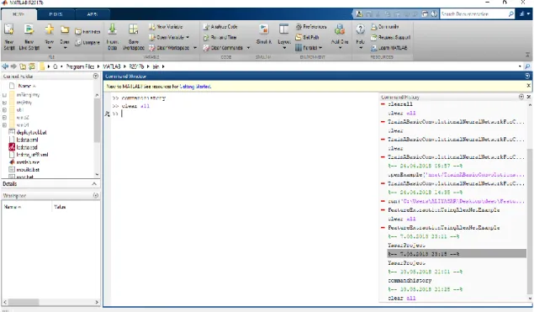
Task: Open the Parallel dropdown menu
Action: tap(309, 48)
